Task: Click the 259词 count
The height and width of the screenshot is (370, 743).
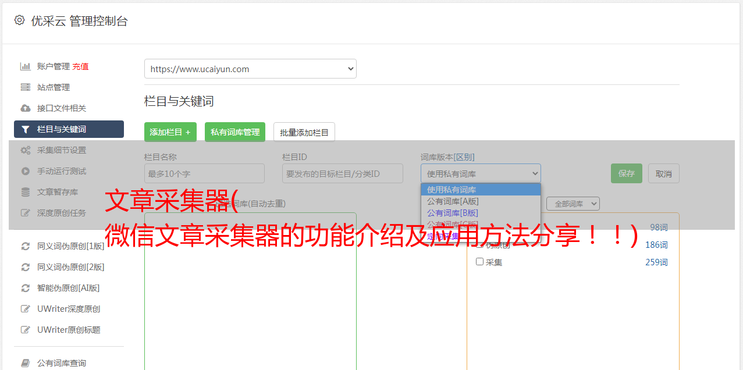Action: pyautogui.click(x=656, y=262)
